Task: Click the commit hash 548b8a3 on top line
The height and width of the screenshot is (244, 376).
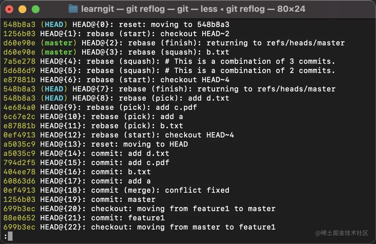Action: (x=19, y=24)
